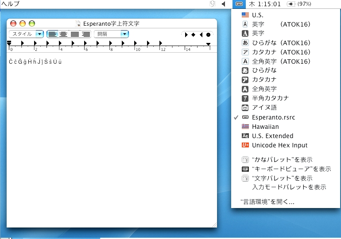Choose 全角英字 (ATOK16) input

point(286,62)
